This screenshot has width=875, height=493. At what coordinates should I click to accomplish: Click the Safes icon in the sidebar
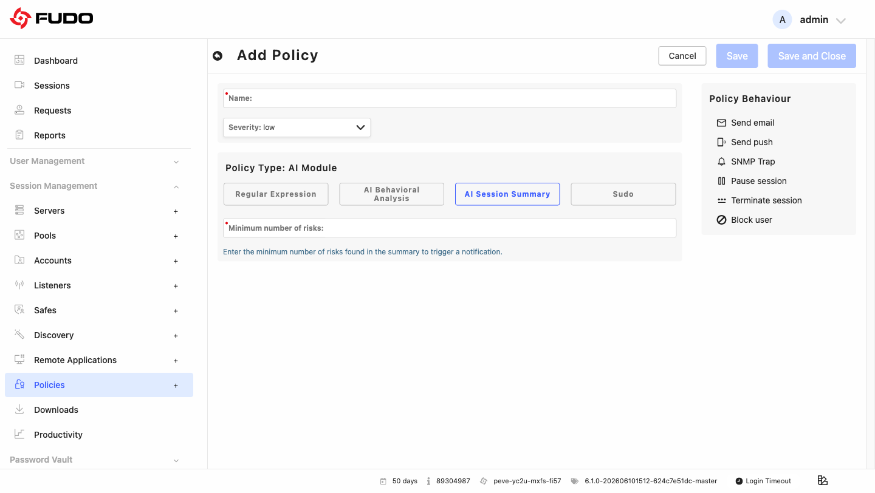[19, 310]
